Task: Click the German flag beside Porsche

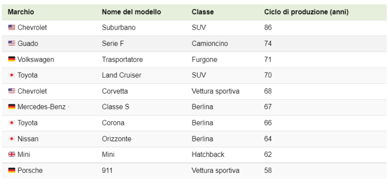Action: pyautogui.click(x=12, y=170)
